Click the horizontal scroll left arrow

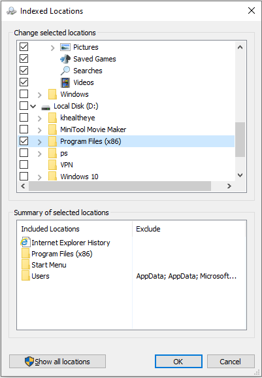click(23, 186)
